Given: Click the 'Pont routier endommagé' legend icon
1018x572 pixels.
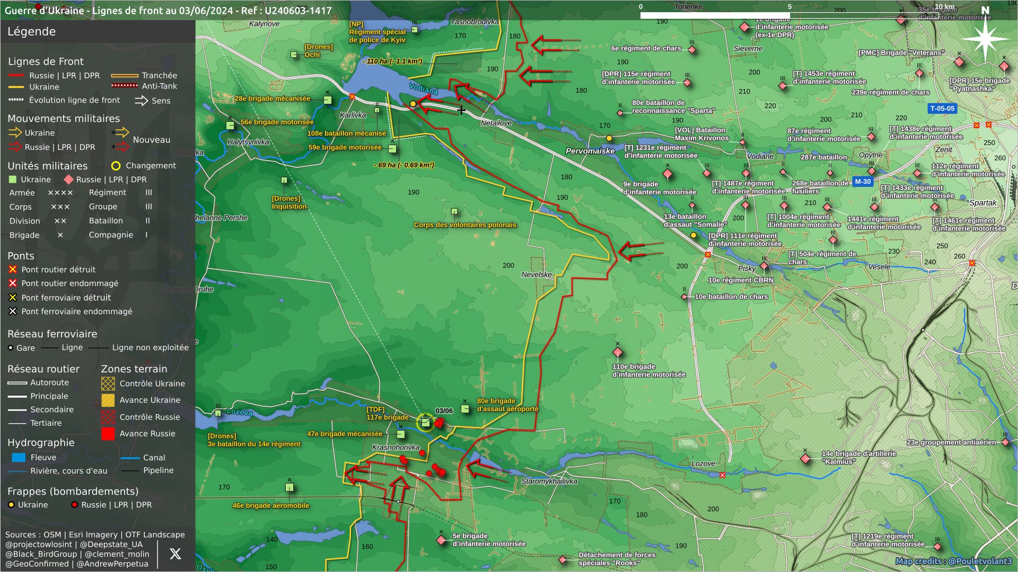Looking at the screenshot, I should pyautogui.click(x=13, y=283).
